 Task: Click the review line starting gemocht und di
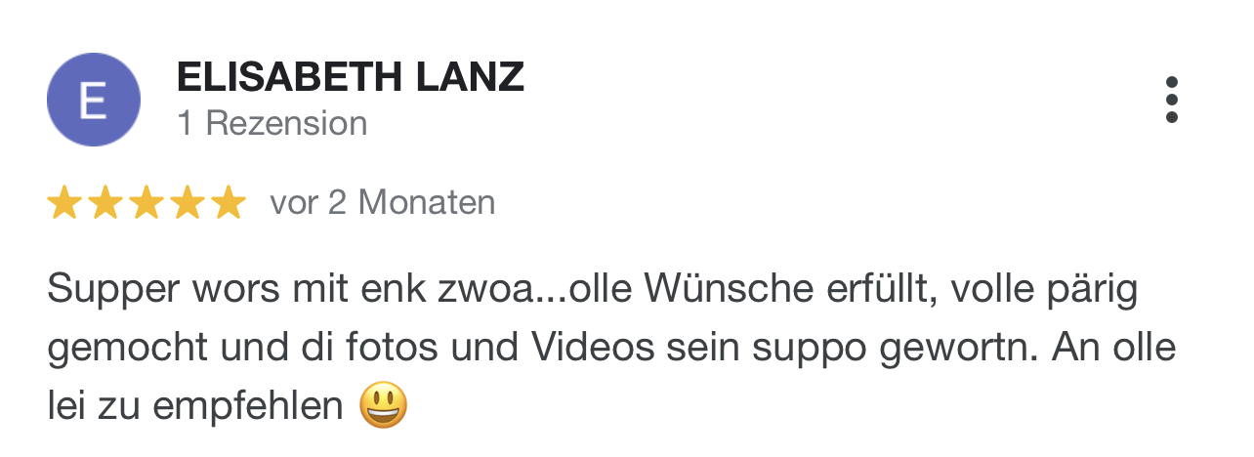click(x=611, y=349)
